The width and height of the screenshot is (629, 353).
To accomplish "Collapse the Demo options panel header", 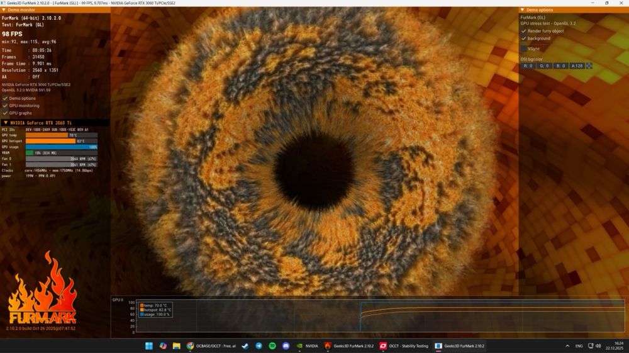I will (522, 10).
